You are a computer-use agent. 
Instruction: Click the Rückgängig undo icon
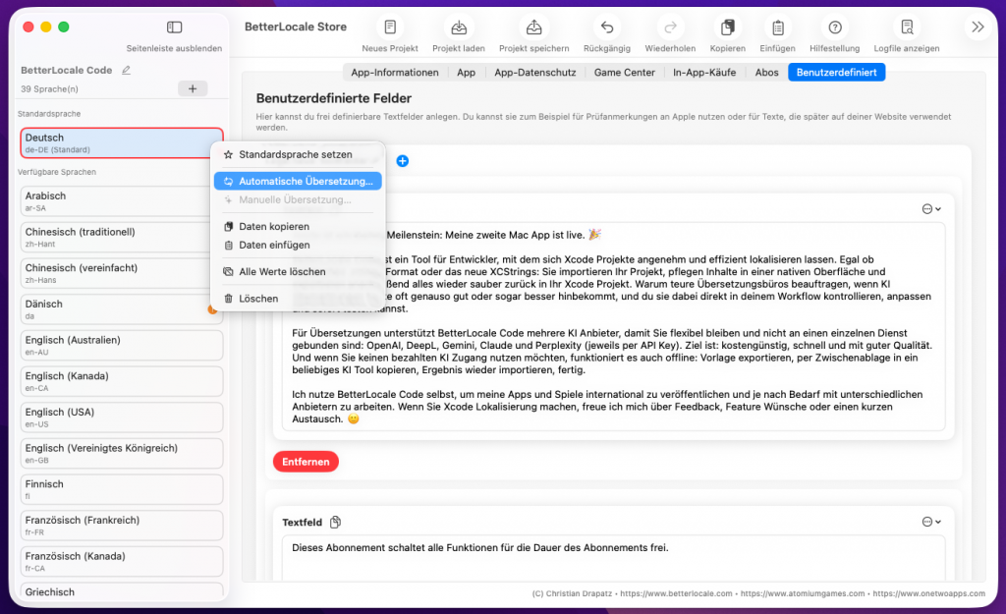(x=607, y=28)
